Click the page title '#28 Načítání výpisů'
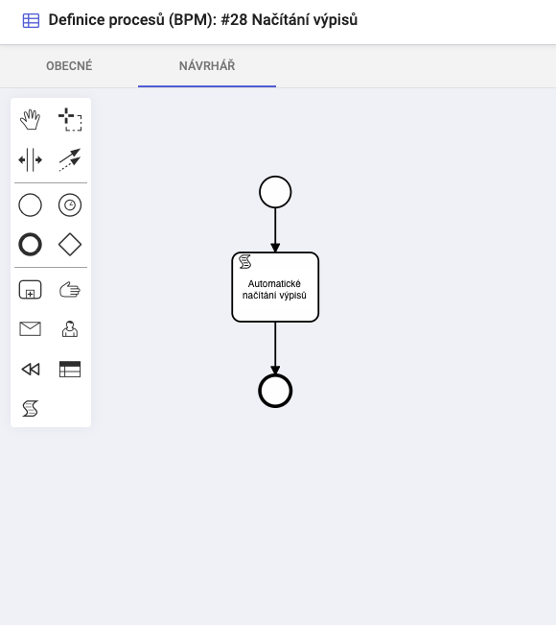 point(289,20)
